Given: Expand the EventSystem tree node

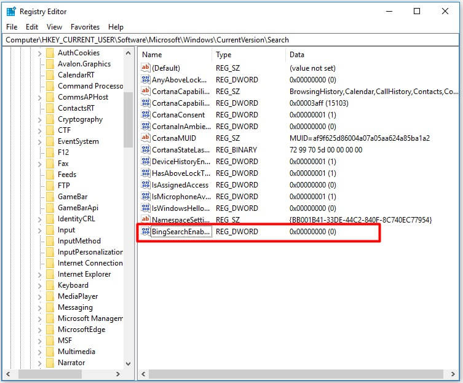Looking at the screenshot, I should (x=39, y=142).
